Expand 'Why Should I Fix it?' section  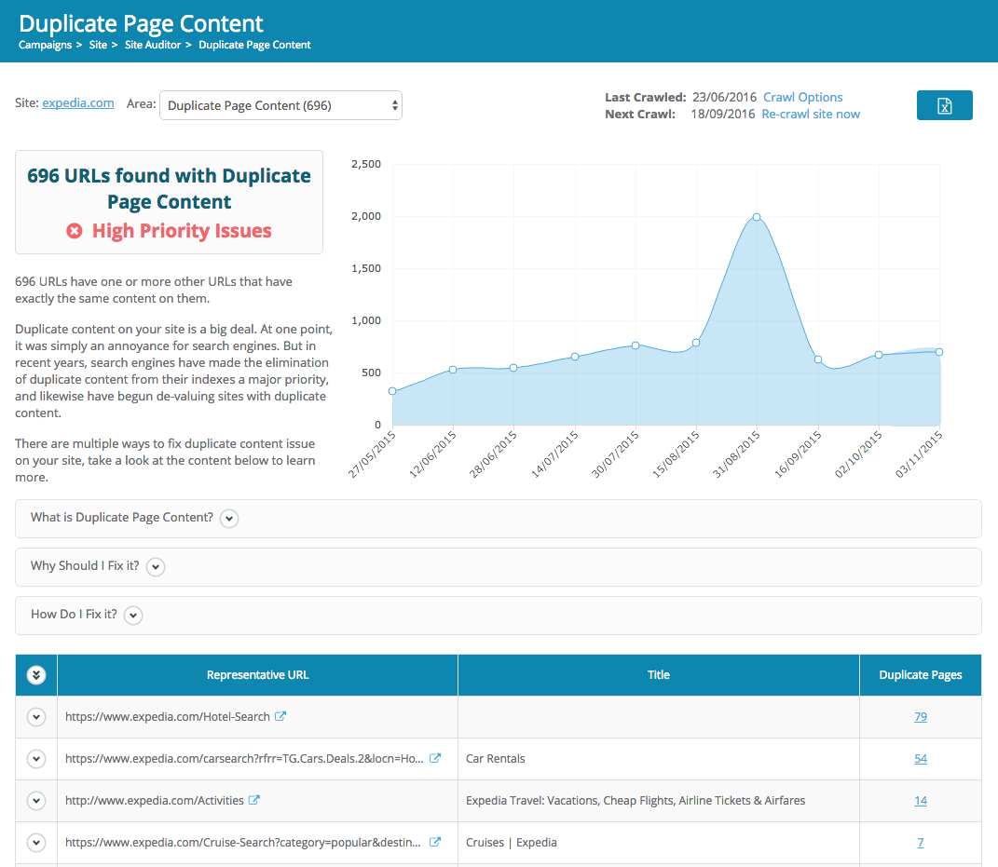click(156, 566)
